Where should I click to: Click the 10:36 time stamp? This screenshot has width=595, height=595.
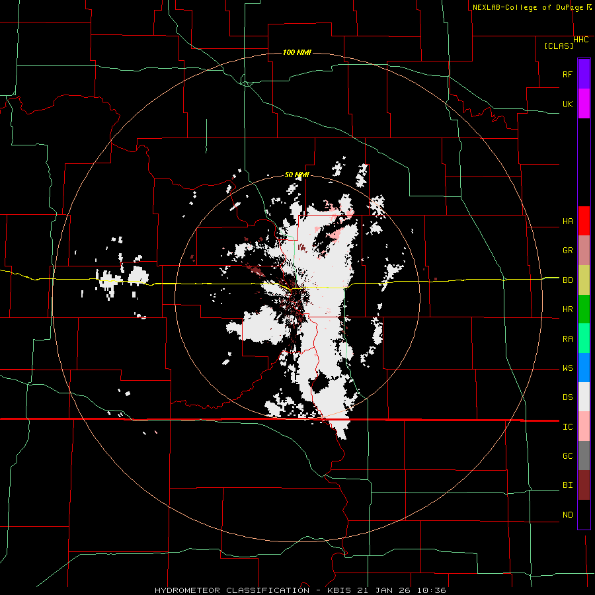tap(432, 590)
